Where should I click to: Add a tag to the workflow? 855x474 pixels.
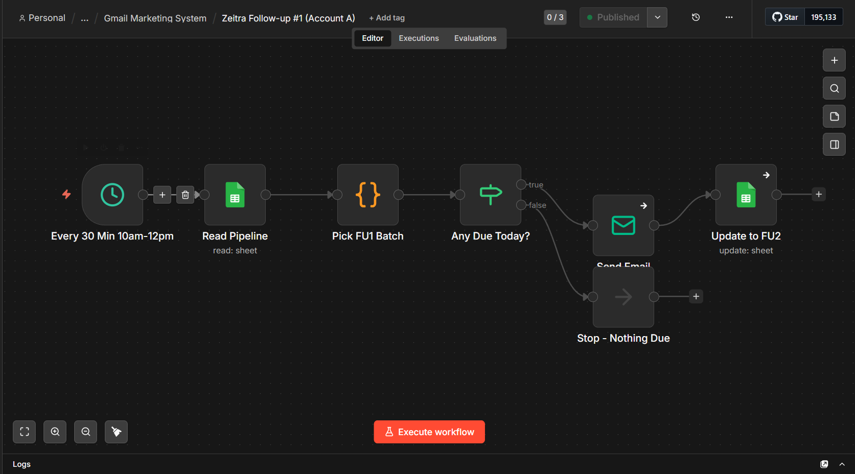click(387, 18)
